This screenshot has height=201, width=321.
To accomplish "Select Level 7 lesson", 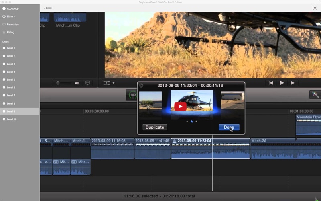I will 20,95.
